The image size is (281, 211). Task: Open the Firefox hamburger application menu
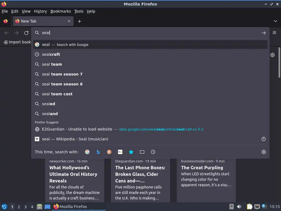[x=274, y=33]
